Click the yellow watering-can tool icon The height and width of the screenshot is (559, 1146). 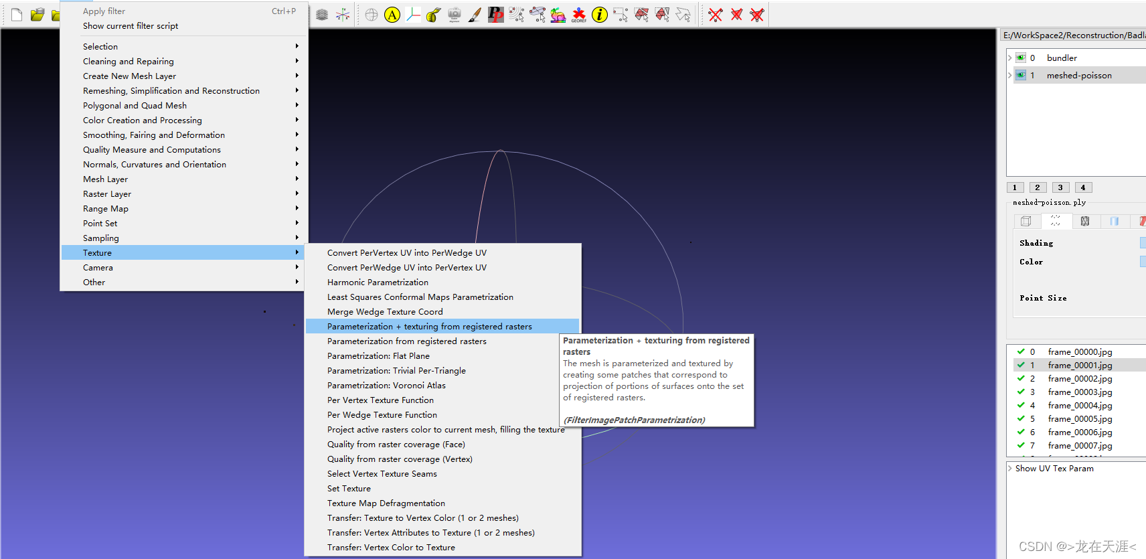click(434, 15)
